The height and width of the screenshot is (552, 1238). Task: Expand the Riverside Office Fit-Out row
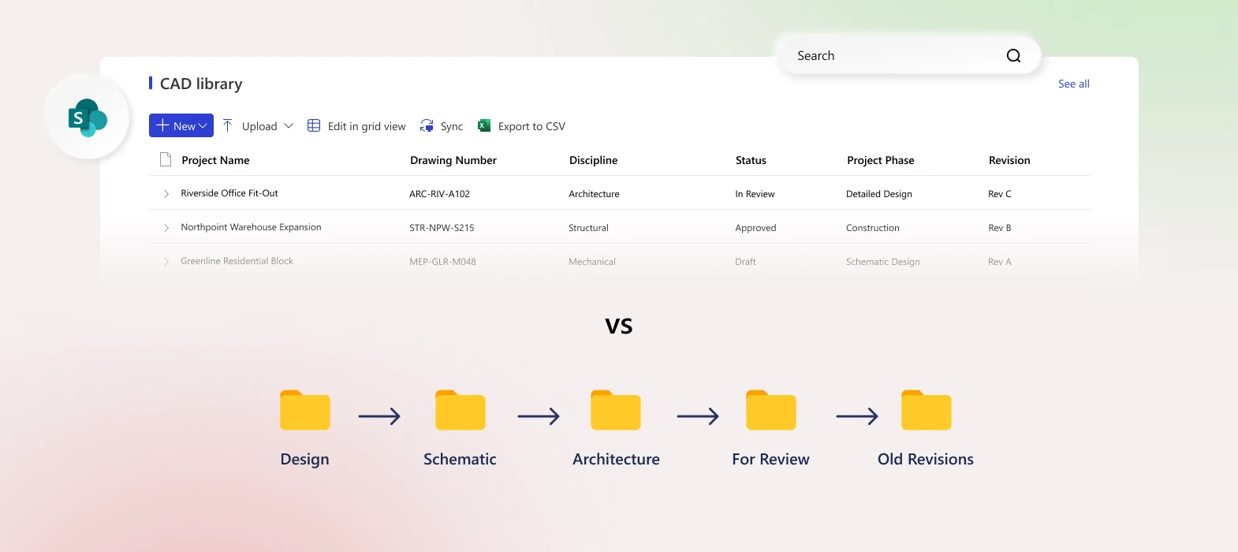(166, 194)
